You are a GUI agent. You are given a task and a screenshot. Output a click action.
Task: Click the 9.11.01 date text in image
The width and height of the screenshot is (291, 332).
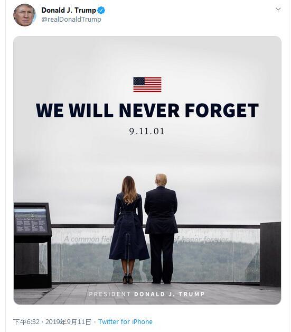[x=147, y=131]
